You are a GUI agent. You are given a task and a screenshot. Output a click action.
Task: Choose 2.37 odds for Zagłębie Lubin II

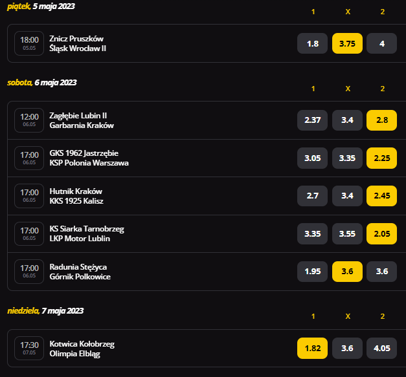pyautogui.click(x=312, y=120)
